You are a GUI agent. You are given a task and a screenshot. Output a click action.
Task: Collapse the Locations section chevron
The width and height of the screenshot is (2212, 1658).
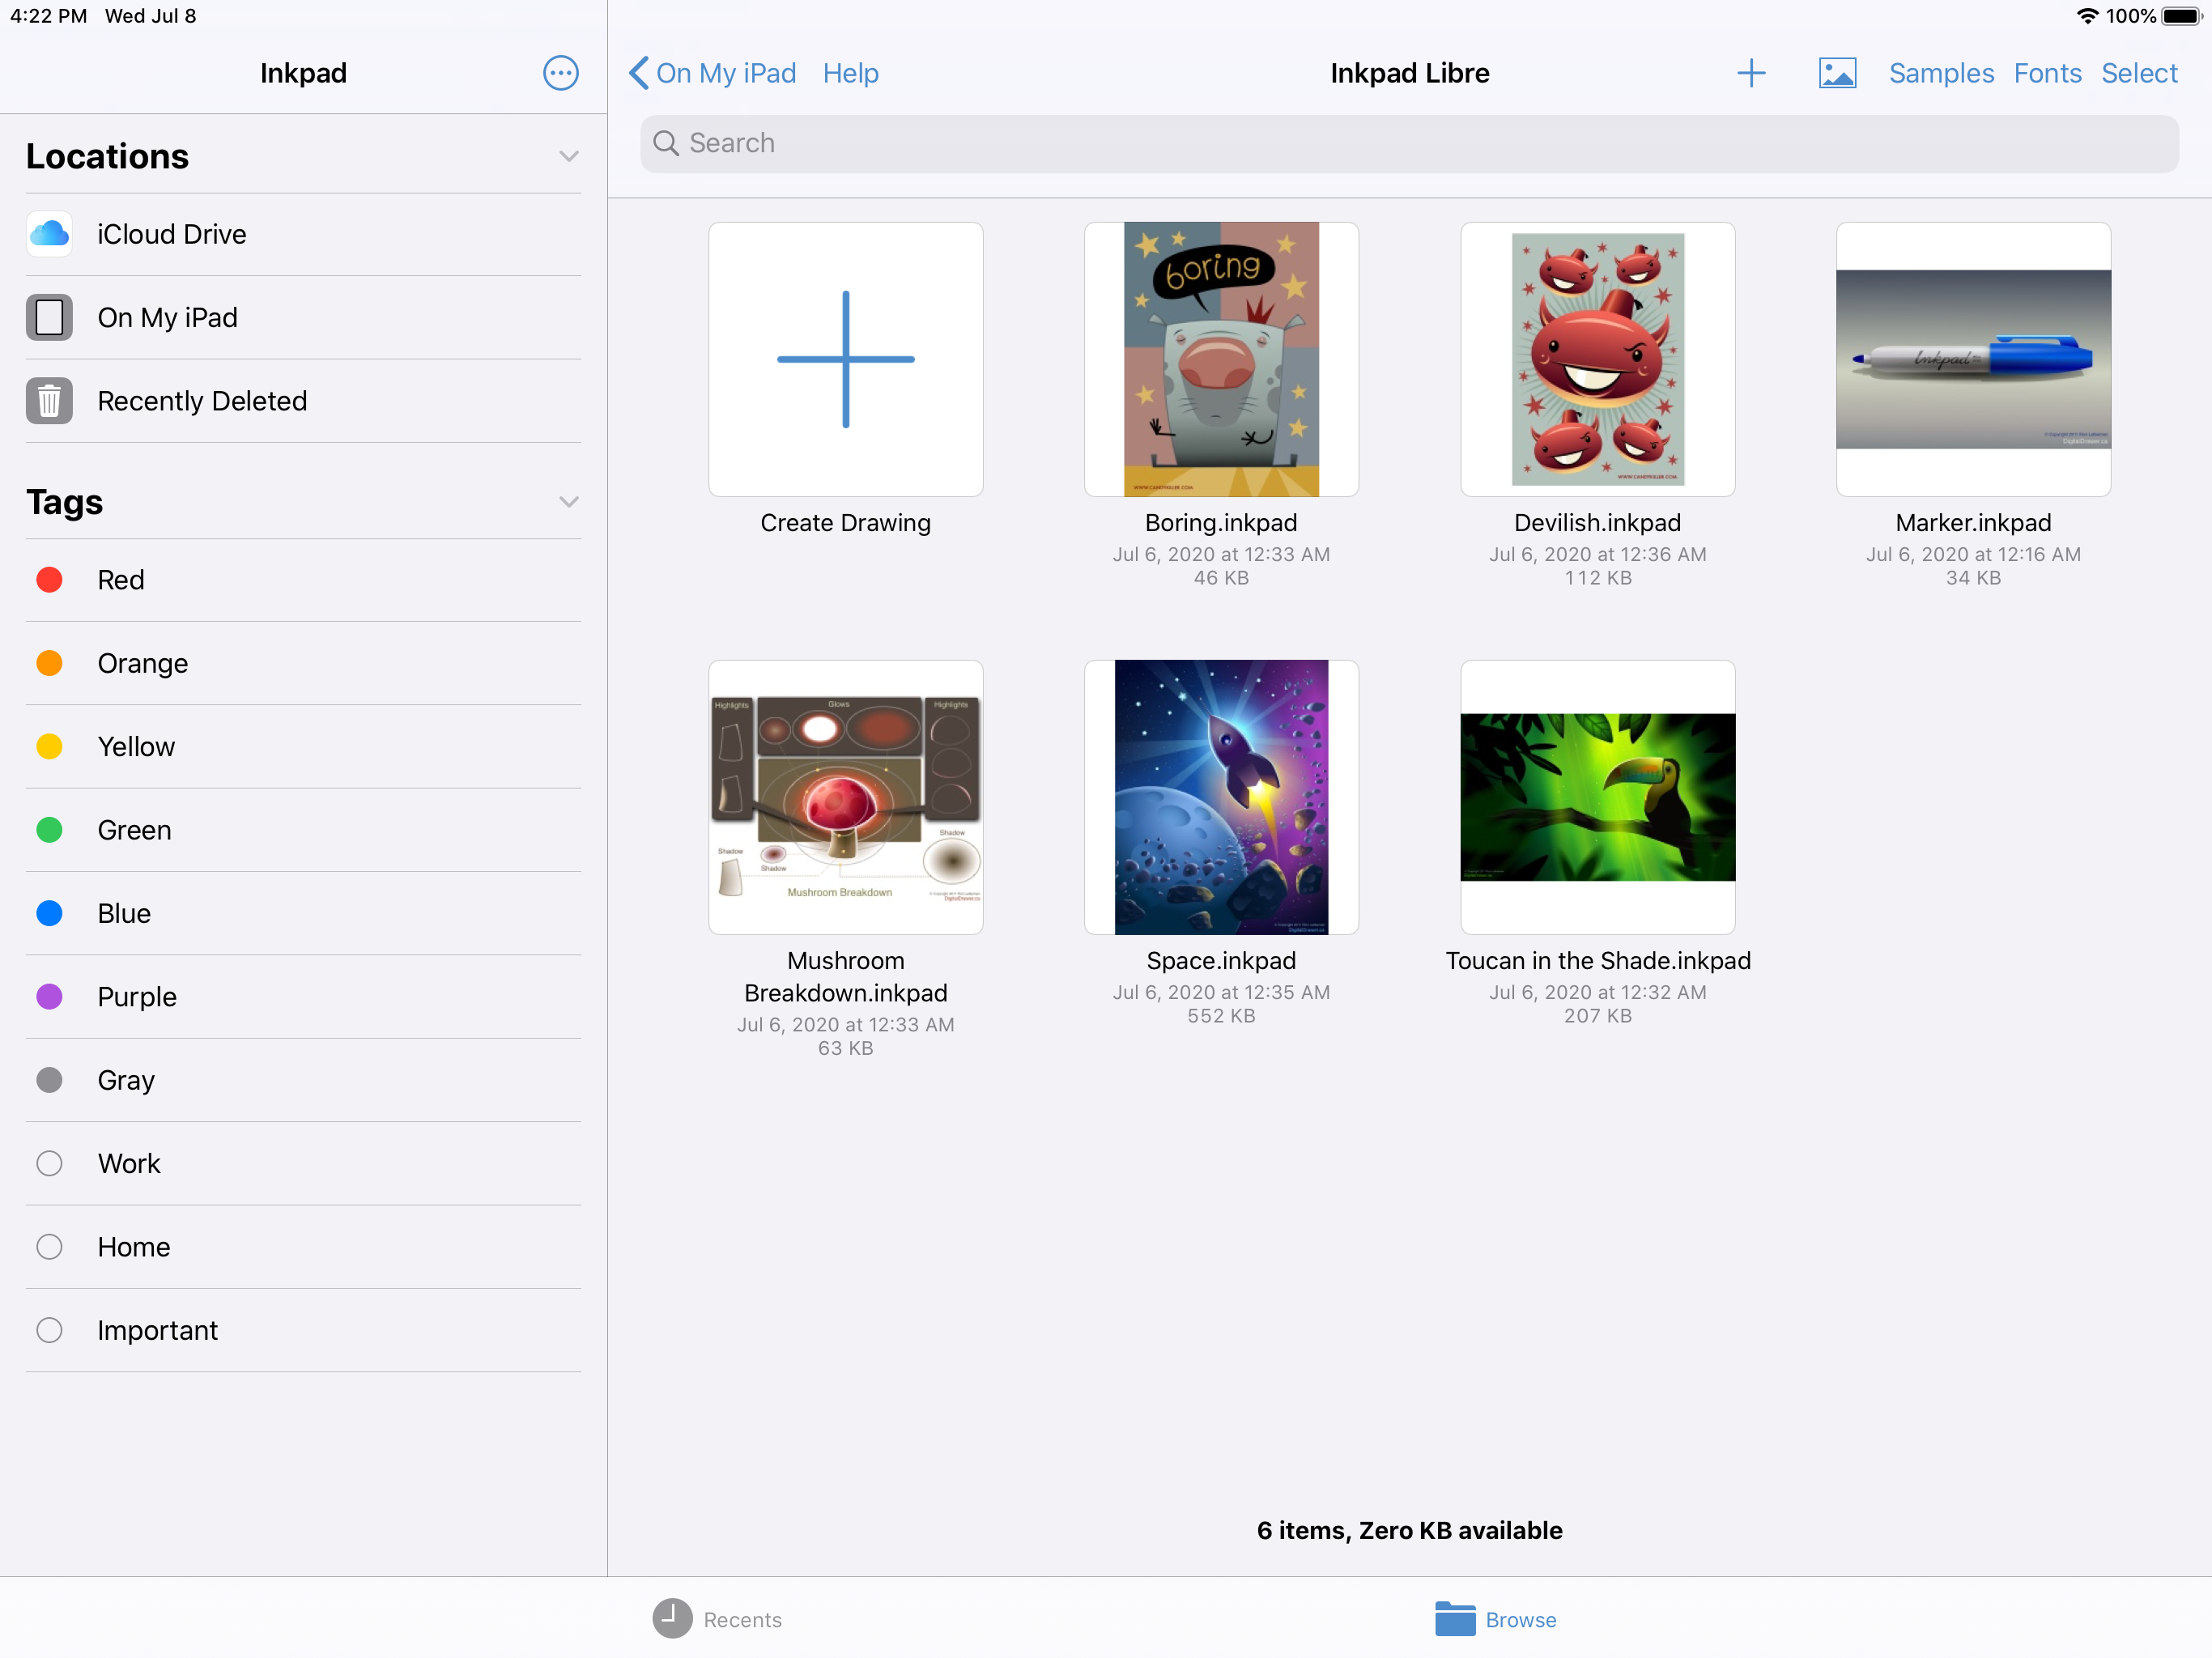[x=568, y=156]
